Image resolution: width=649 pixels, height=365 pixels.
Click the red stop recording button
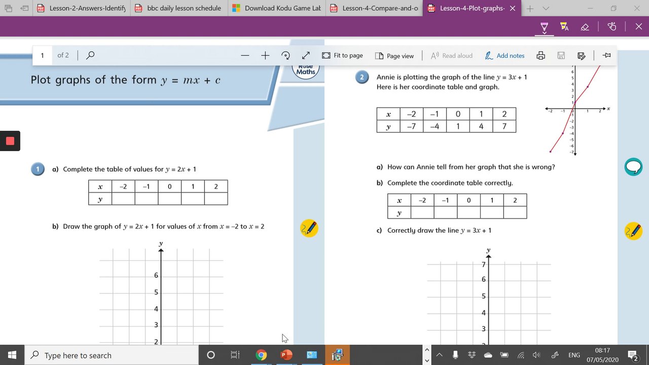pos(10,141)
